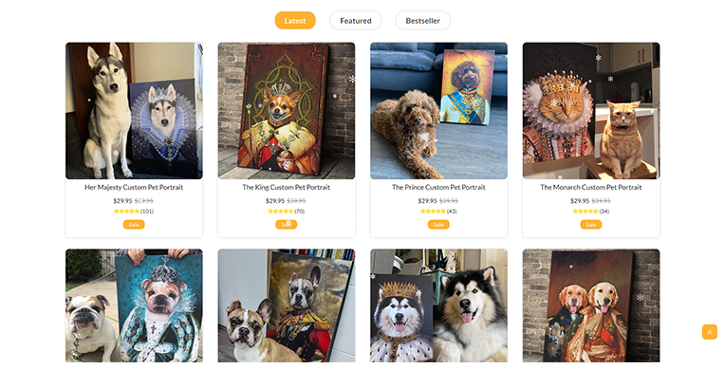Viewport: 725px width, 369px height.
Task: Click the scroll-to-top arrow button
Action: 709,332
